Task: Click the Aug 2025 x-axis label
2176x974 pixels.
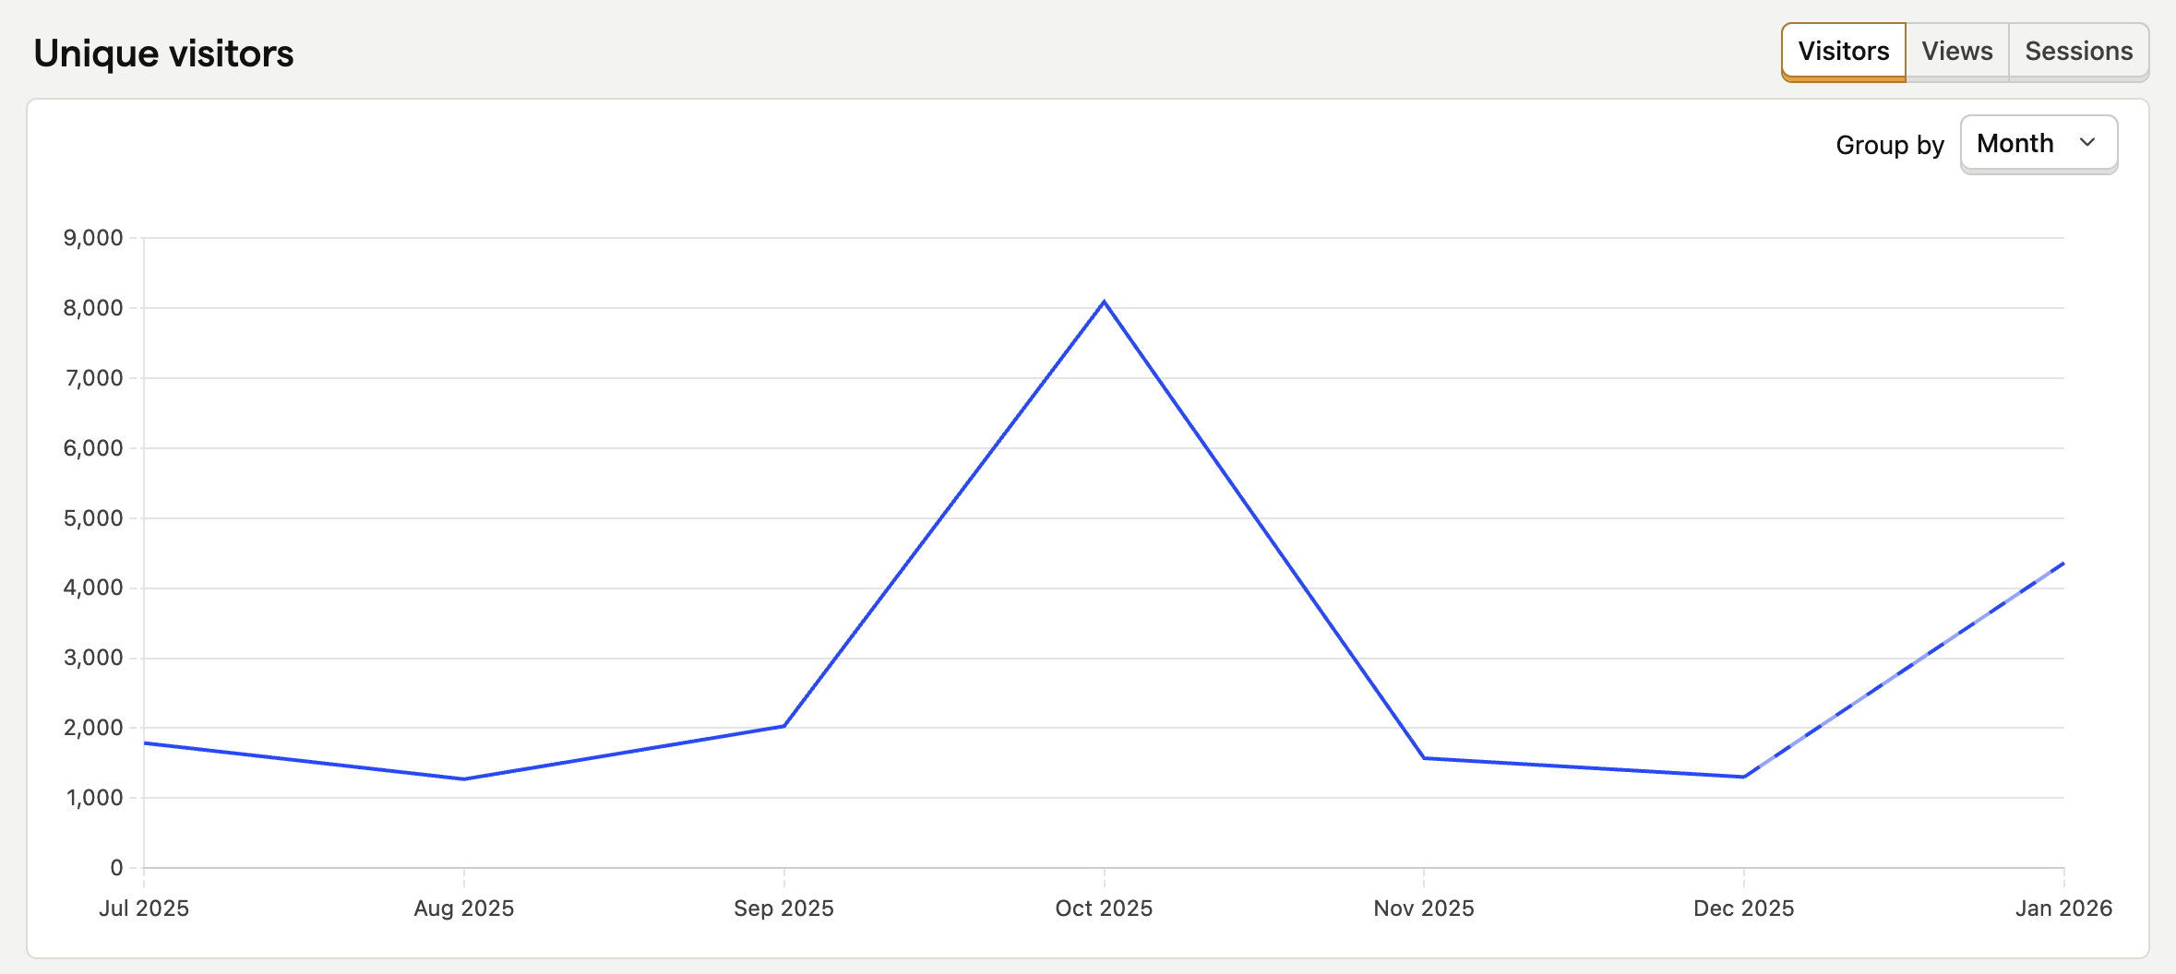Action: point(464,909)
